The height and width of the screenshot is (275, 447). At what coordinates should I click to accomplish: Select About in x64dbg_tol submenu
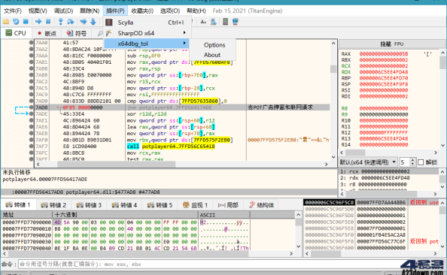(x=212, y=55)
